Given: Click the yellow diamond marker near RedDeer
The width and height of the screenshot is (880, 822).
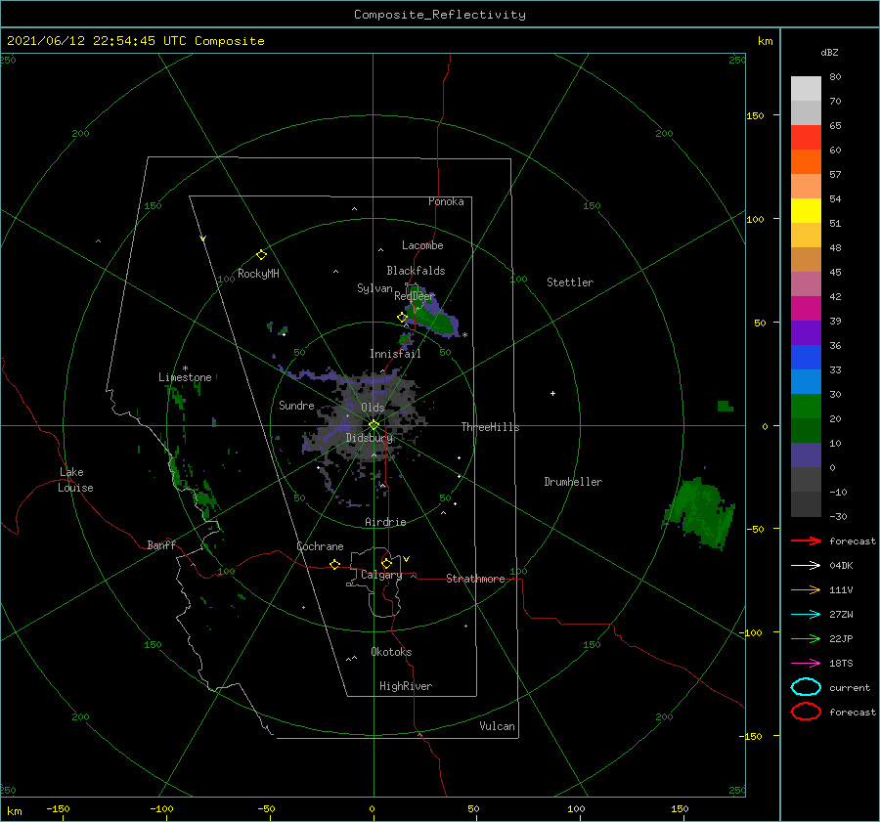Looking at the screenshot, I should point(402,317).
